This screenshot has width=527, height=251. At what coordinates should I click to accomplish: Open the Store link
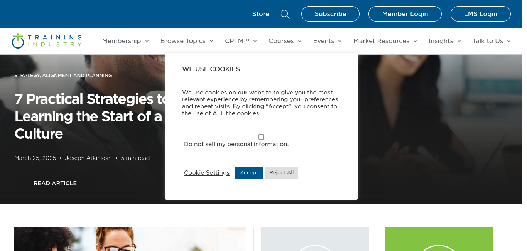pos(261,14)
